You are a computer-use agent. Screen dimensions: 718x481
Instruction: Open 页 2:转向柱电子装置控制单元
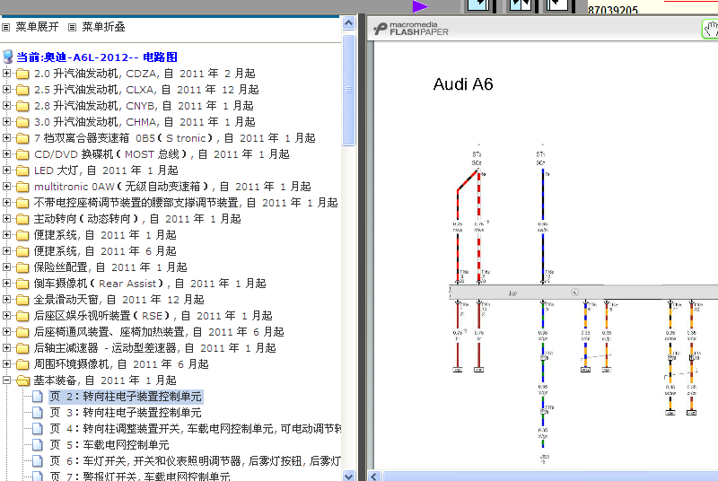(x=126, y=397)
